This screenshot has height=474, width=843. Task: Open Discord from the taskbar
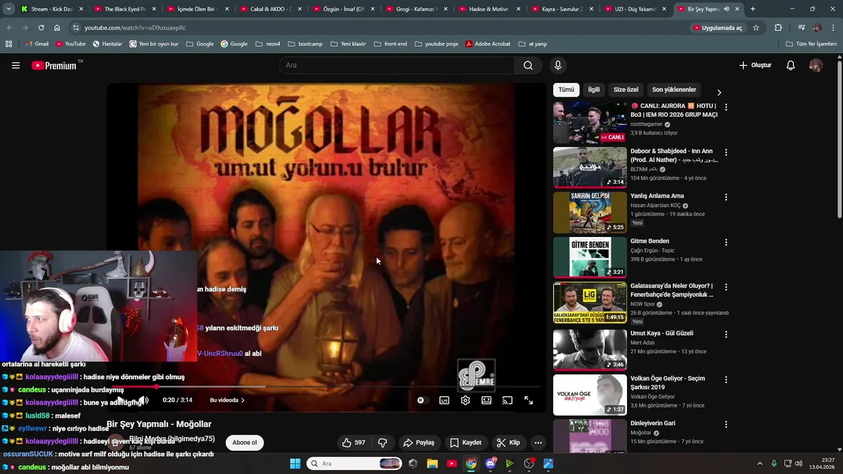pos(491,463)
